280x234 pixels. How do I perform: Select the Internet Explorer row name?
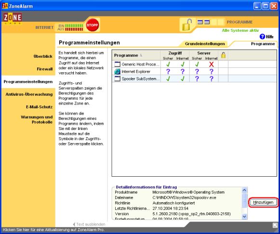(136, 72)
